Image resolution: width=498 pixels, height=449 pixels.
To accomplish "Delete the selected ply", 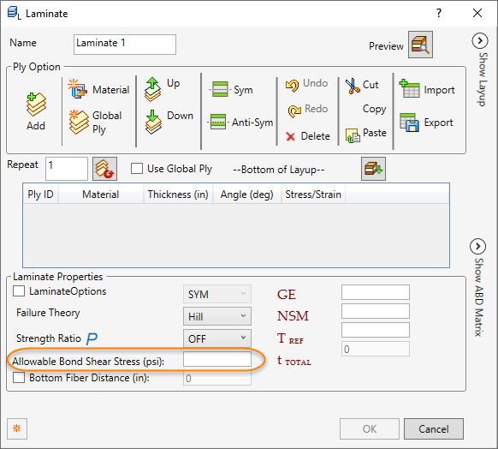I will tap(308, 136).
